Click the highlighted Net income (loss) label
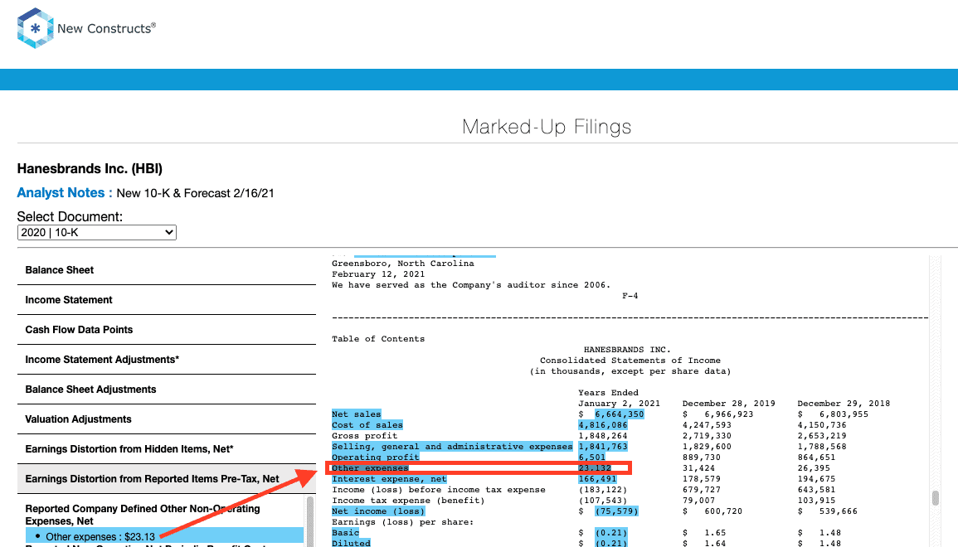The image size is (958, 547). tap(378, 511)
